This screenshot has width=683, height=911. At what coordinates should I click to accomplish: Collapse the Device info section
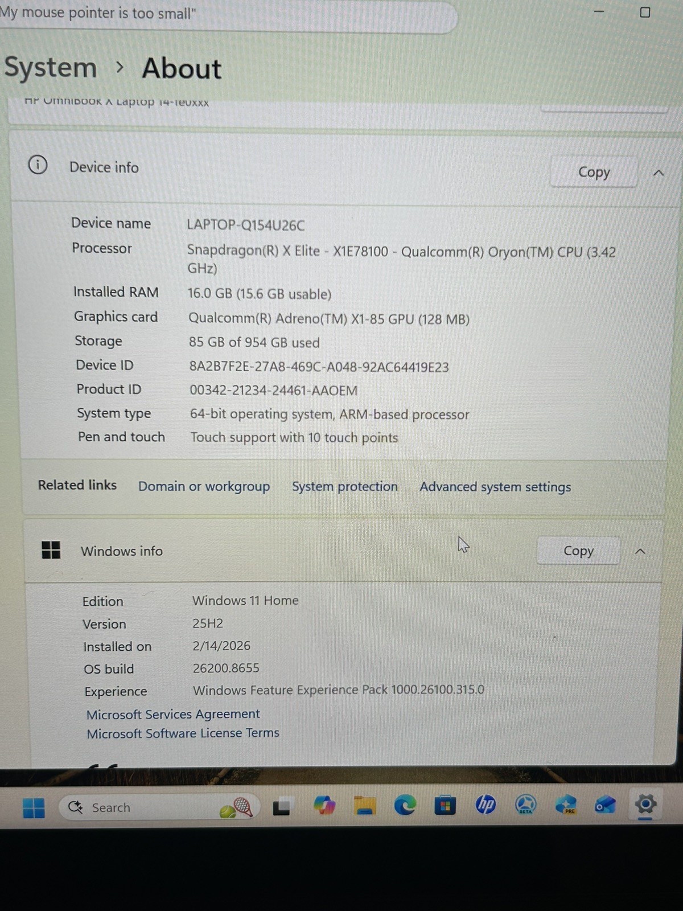click(659, 173)
